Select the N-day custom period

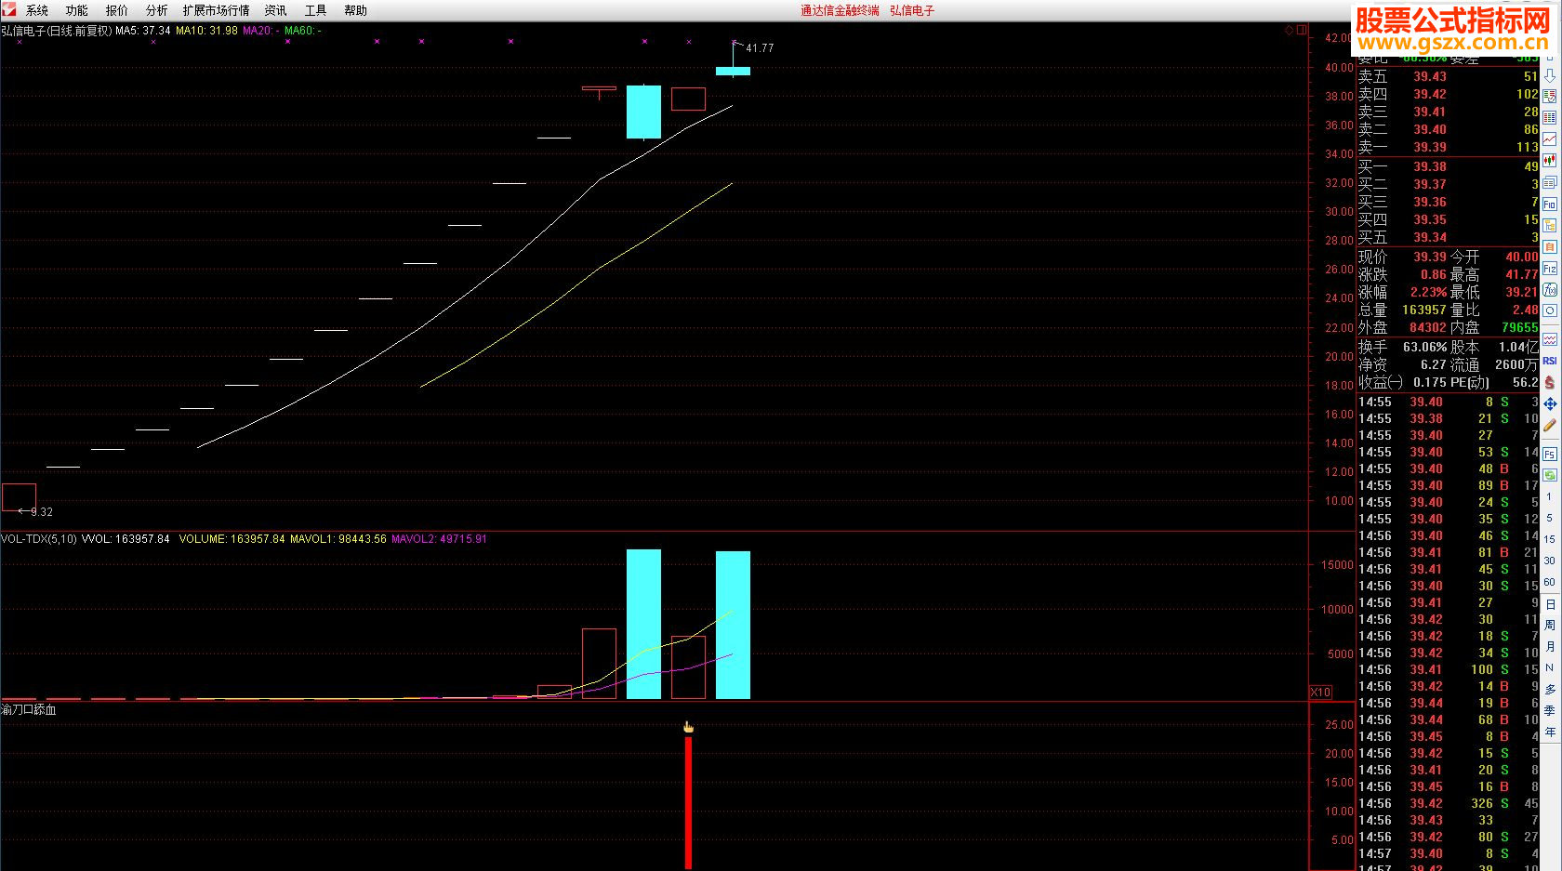click(1550, 667)
